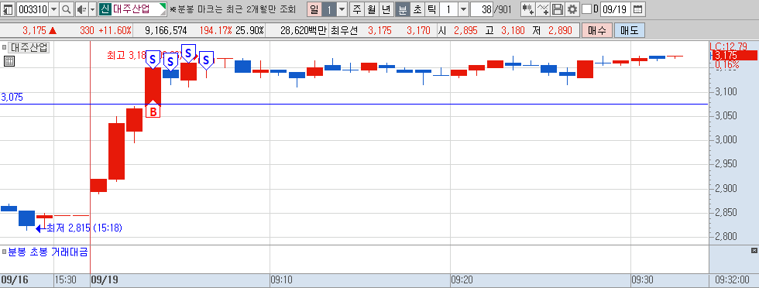Click the add candlestick chart icon
The width and height of the screenshot is (759, 288).
(527, 9)
